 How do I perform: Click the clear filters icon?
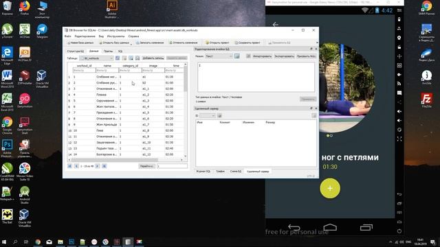pyautogui.click(x=124, y=58)
